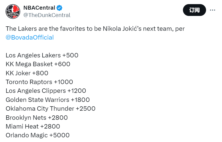Click the word Lakers in the headline sentence

click(27, 29)
